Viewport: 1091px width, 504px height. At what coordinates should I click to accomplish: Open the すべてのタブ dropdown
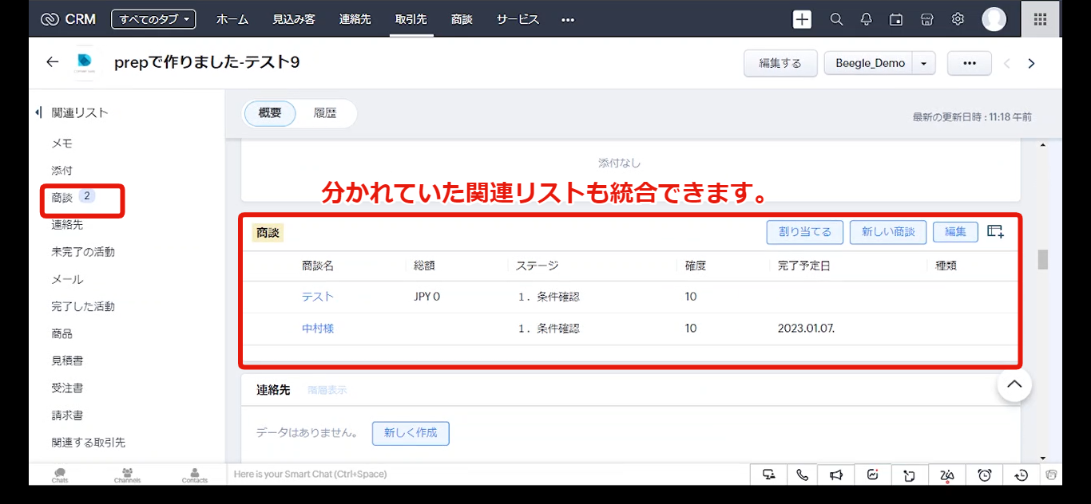(153, 19)
